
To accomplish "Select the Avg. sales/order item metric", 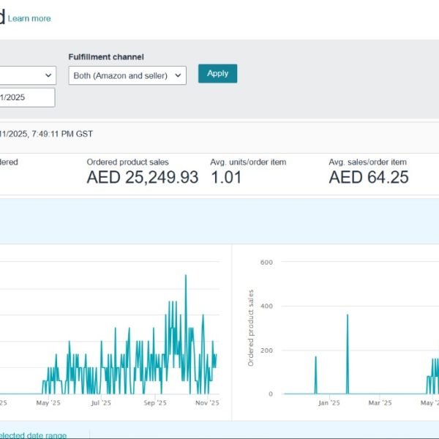I will pyautogui.click(x=367, y=162).
